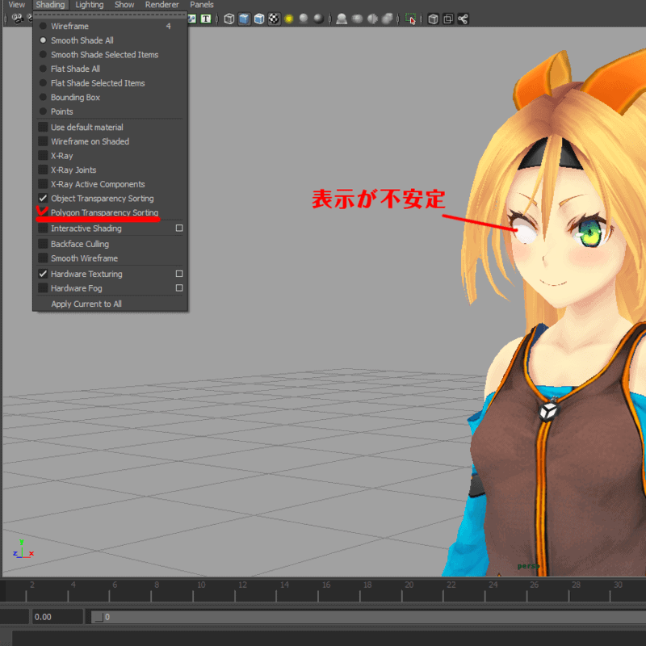Open Hardware Texturing options box
646x646 pixels.
point(179,274)
